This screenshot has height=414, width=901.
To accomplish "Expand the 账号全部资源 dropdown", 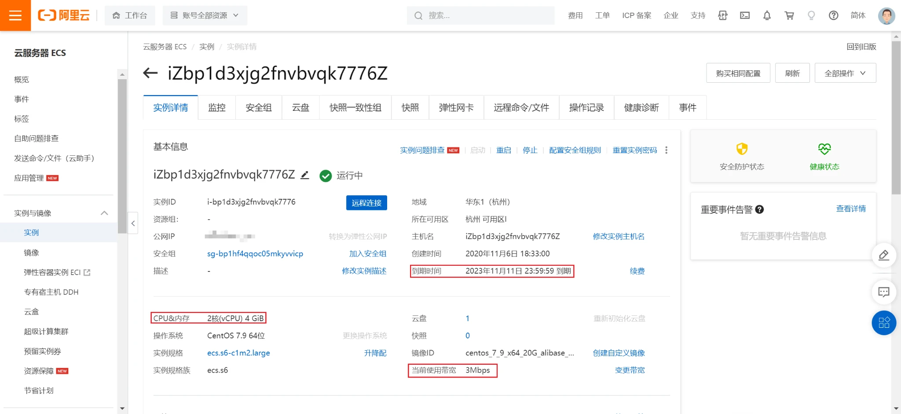I will (205, 15).
